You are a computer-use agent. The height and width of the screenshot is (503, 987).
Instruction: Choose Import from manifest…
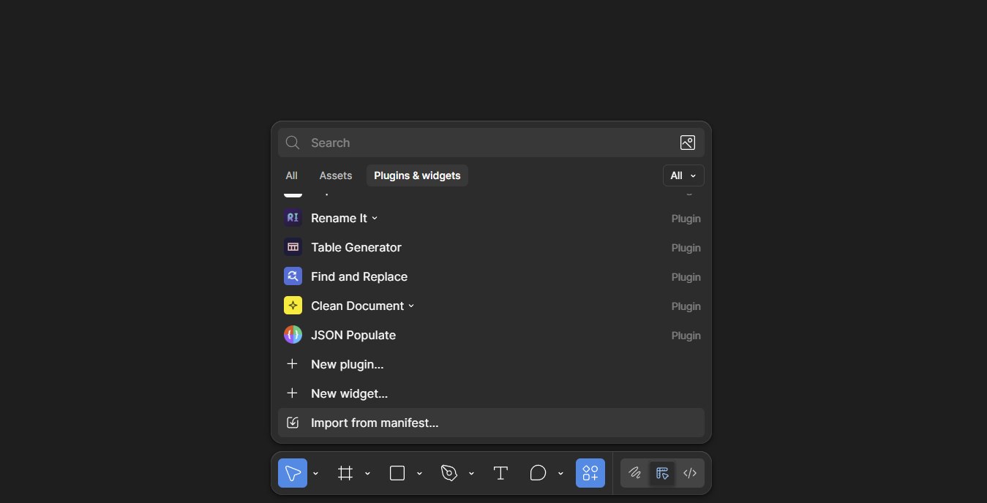491,423
